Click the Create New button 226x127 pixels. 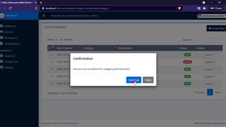tap(216, 28)
